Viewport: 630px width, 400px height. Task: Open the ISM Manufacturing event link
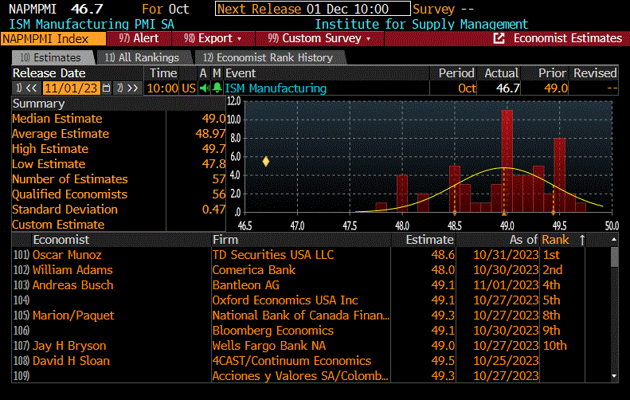(x=276, y=88)
